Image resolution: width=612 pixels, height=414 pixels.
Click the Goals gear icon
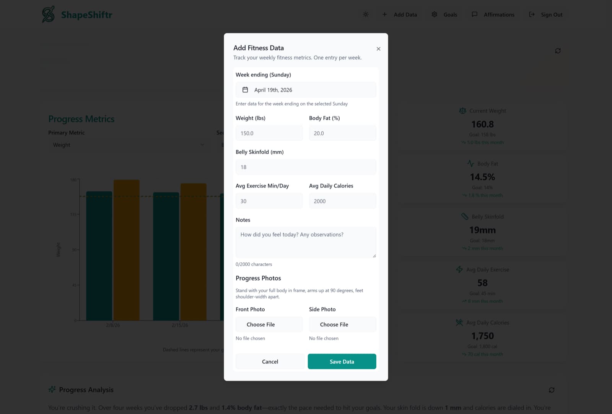click(435, 15)
